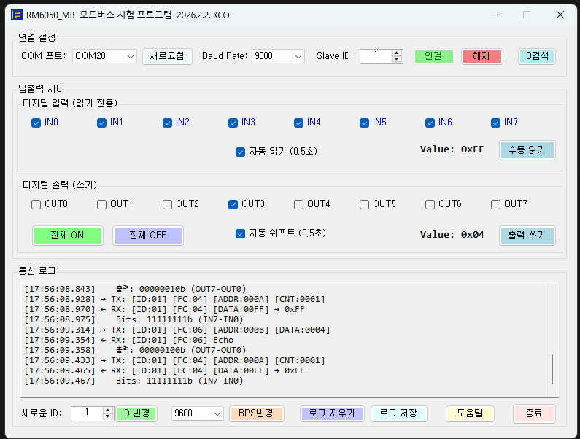Viewport: 580px width, 439px height.
Task: Click log line timestamped 17:56:09.354 Echo
Action: tap(128, 341)
